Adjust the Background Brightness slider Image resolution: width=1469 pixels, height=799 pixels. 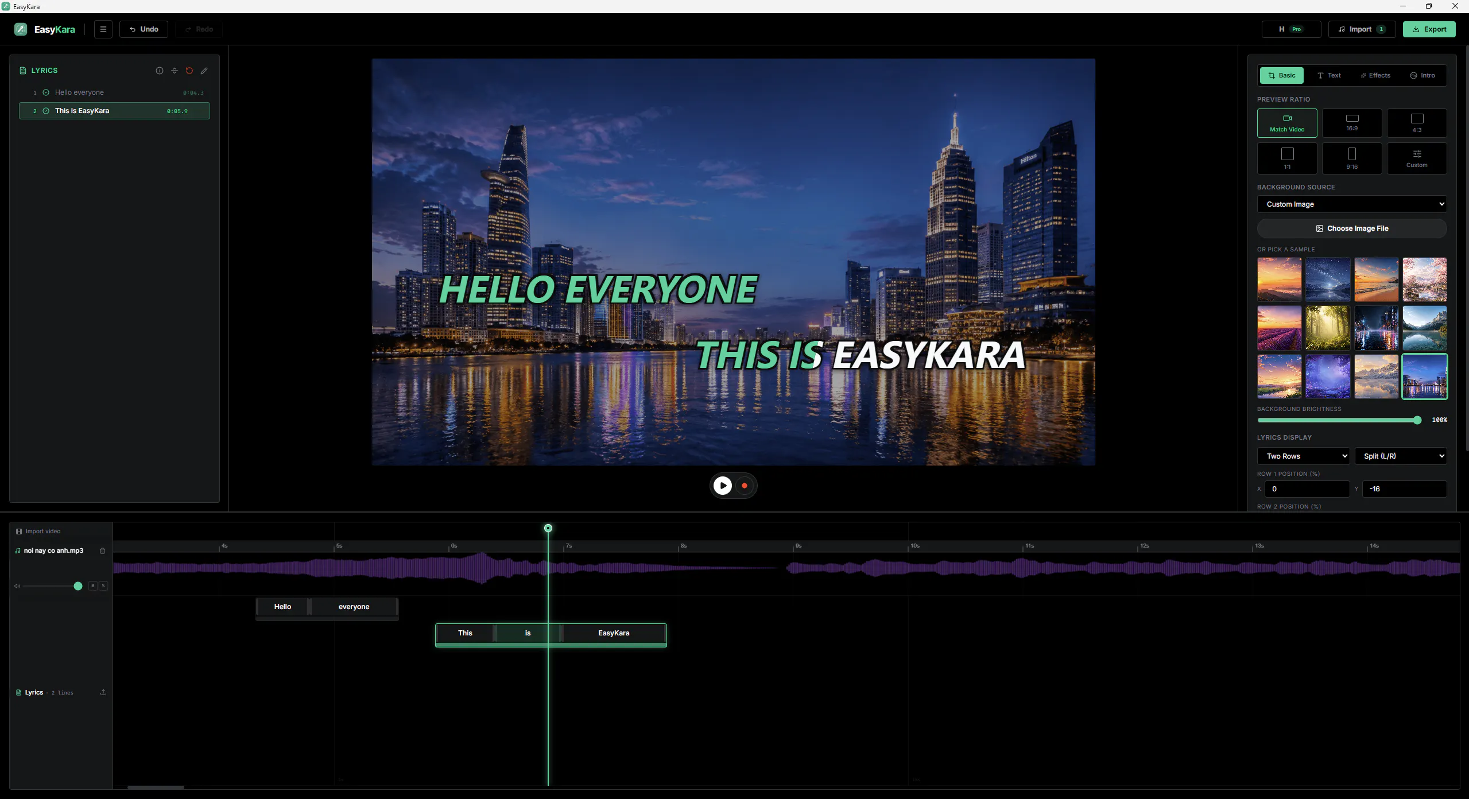pyautogui.click(x=1339, y=420)
